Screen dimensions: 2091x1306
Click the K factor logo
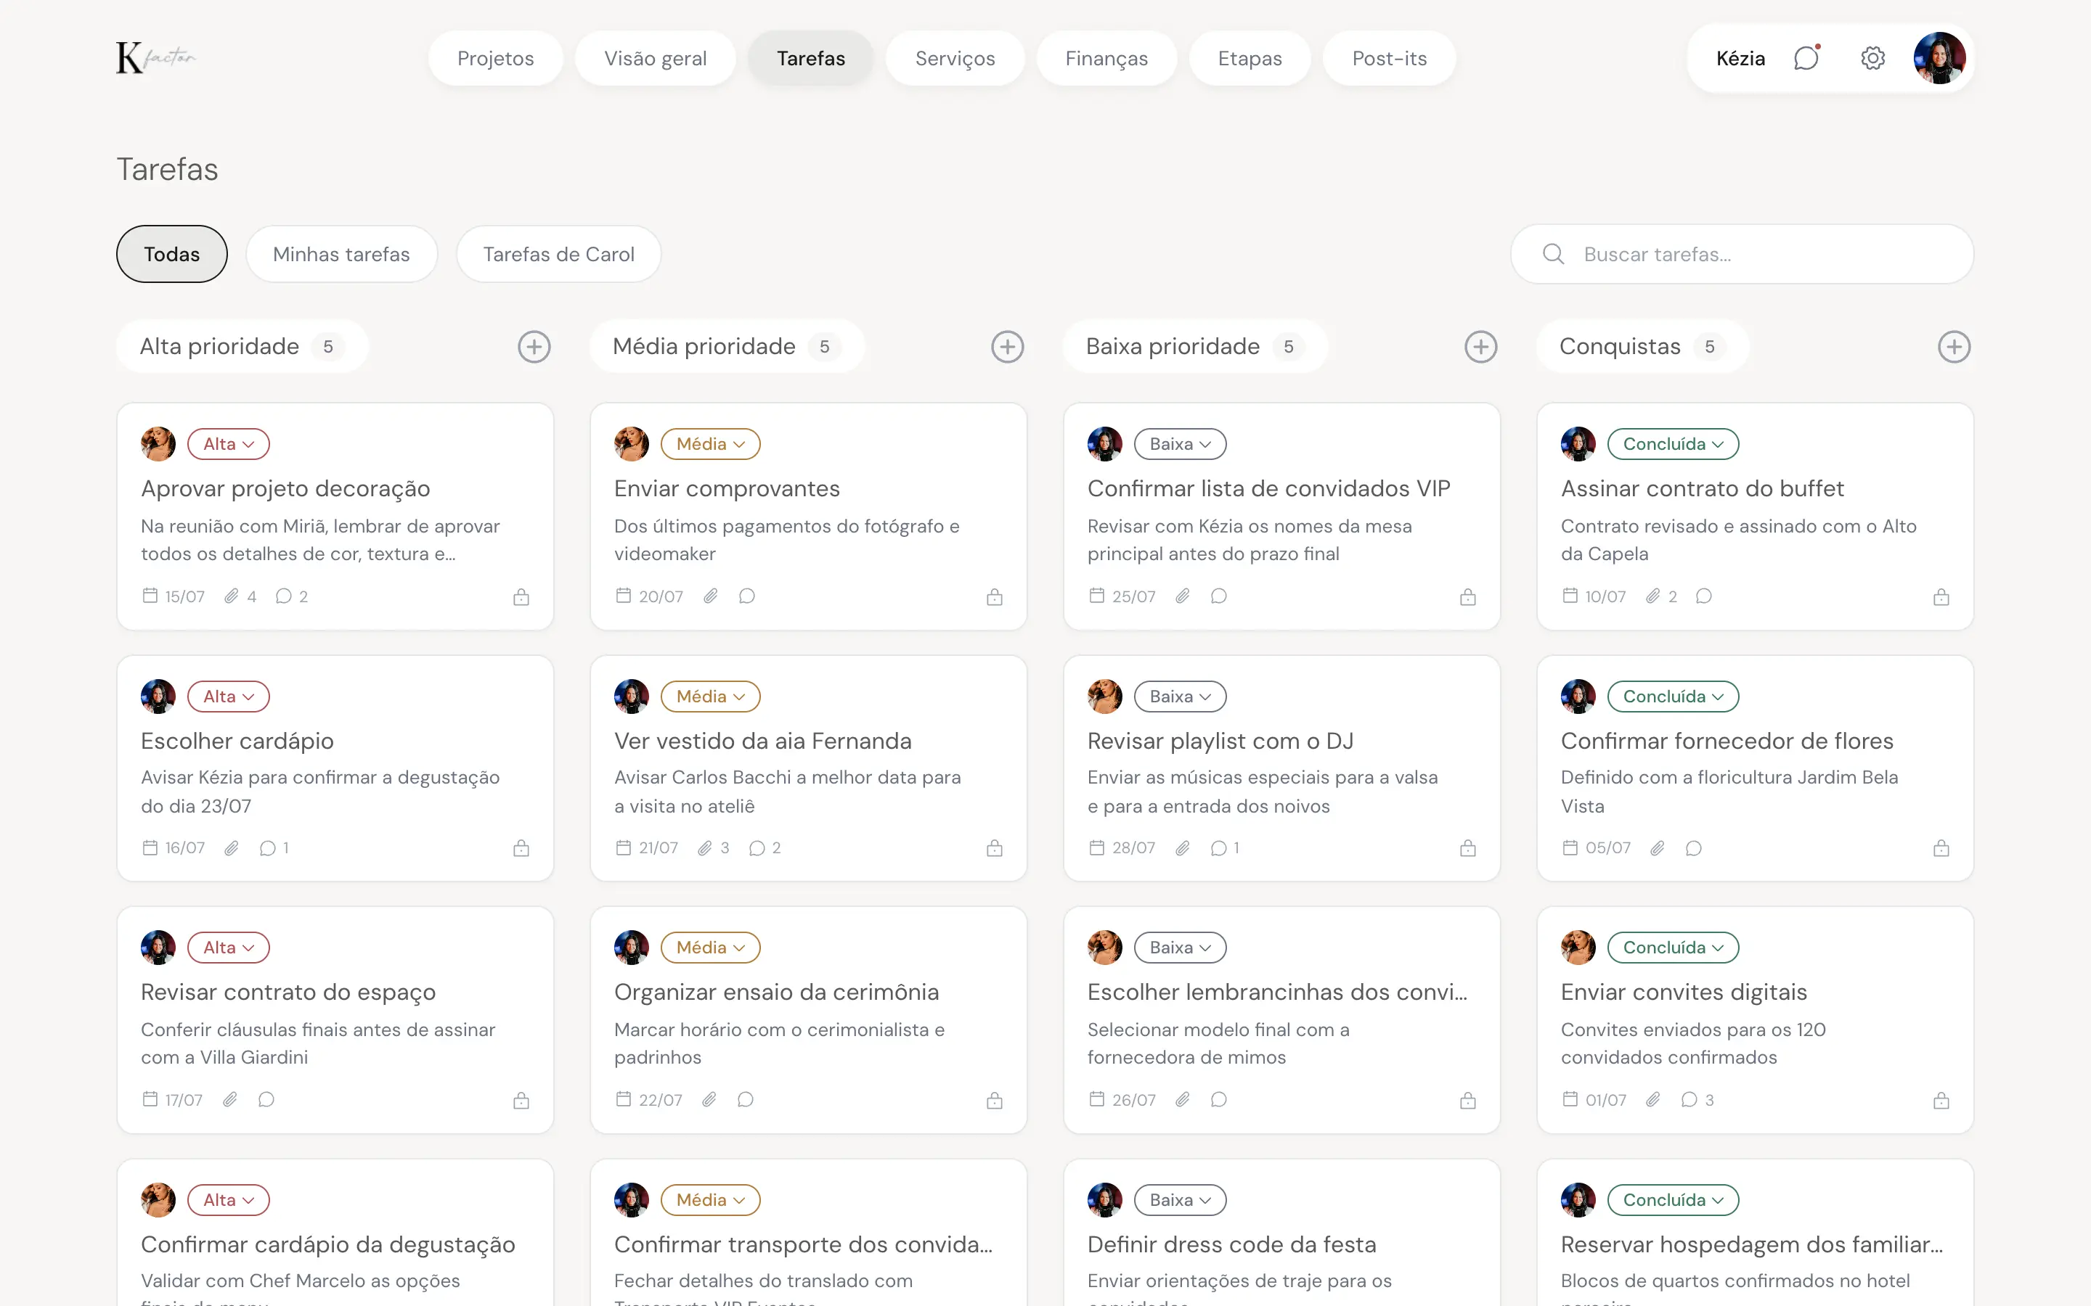click(x=156, y=58)
